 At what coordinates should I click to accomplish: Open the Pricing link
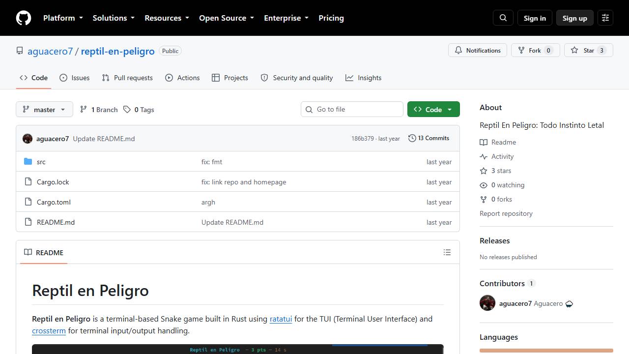(331, 18)
